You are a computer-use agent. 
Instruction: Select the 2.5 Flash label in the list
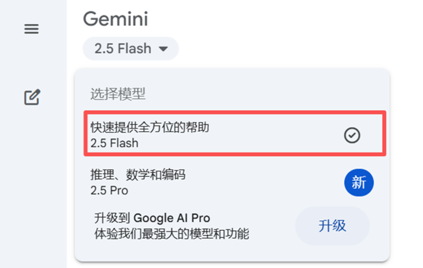pyautogui.click(x=114, y=143)
